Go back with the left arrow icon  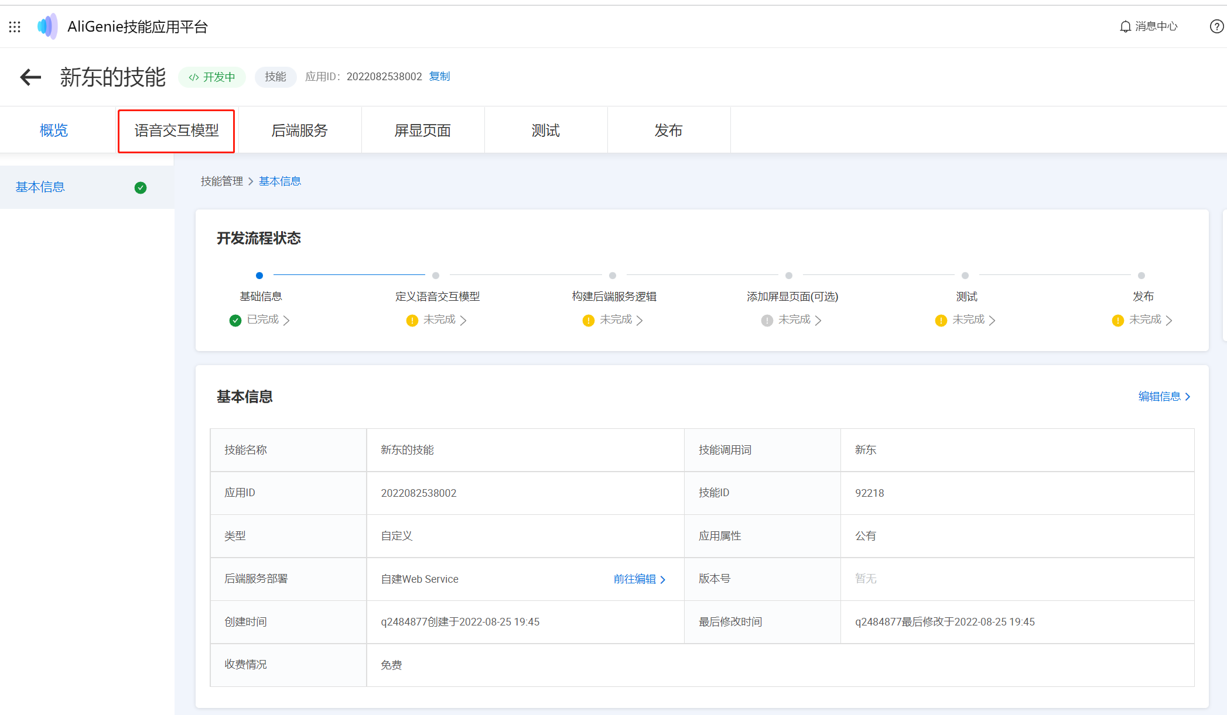click(30, 77)
